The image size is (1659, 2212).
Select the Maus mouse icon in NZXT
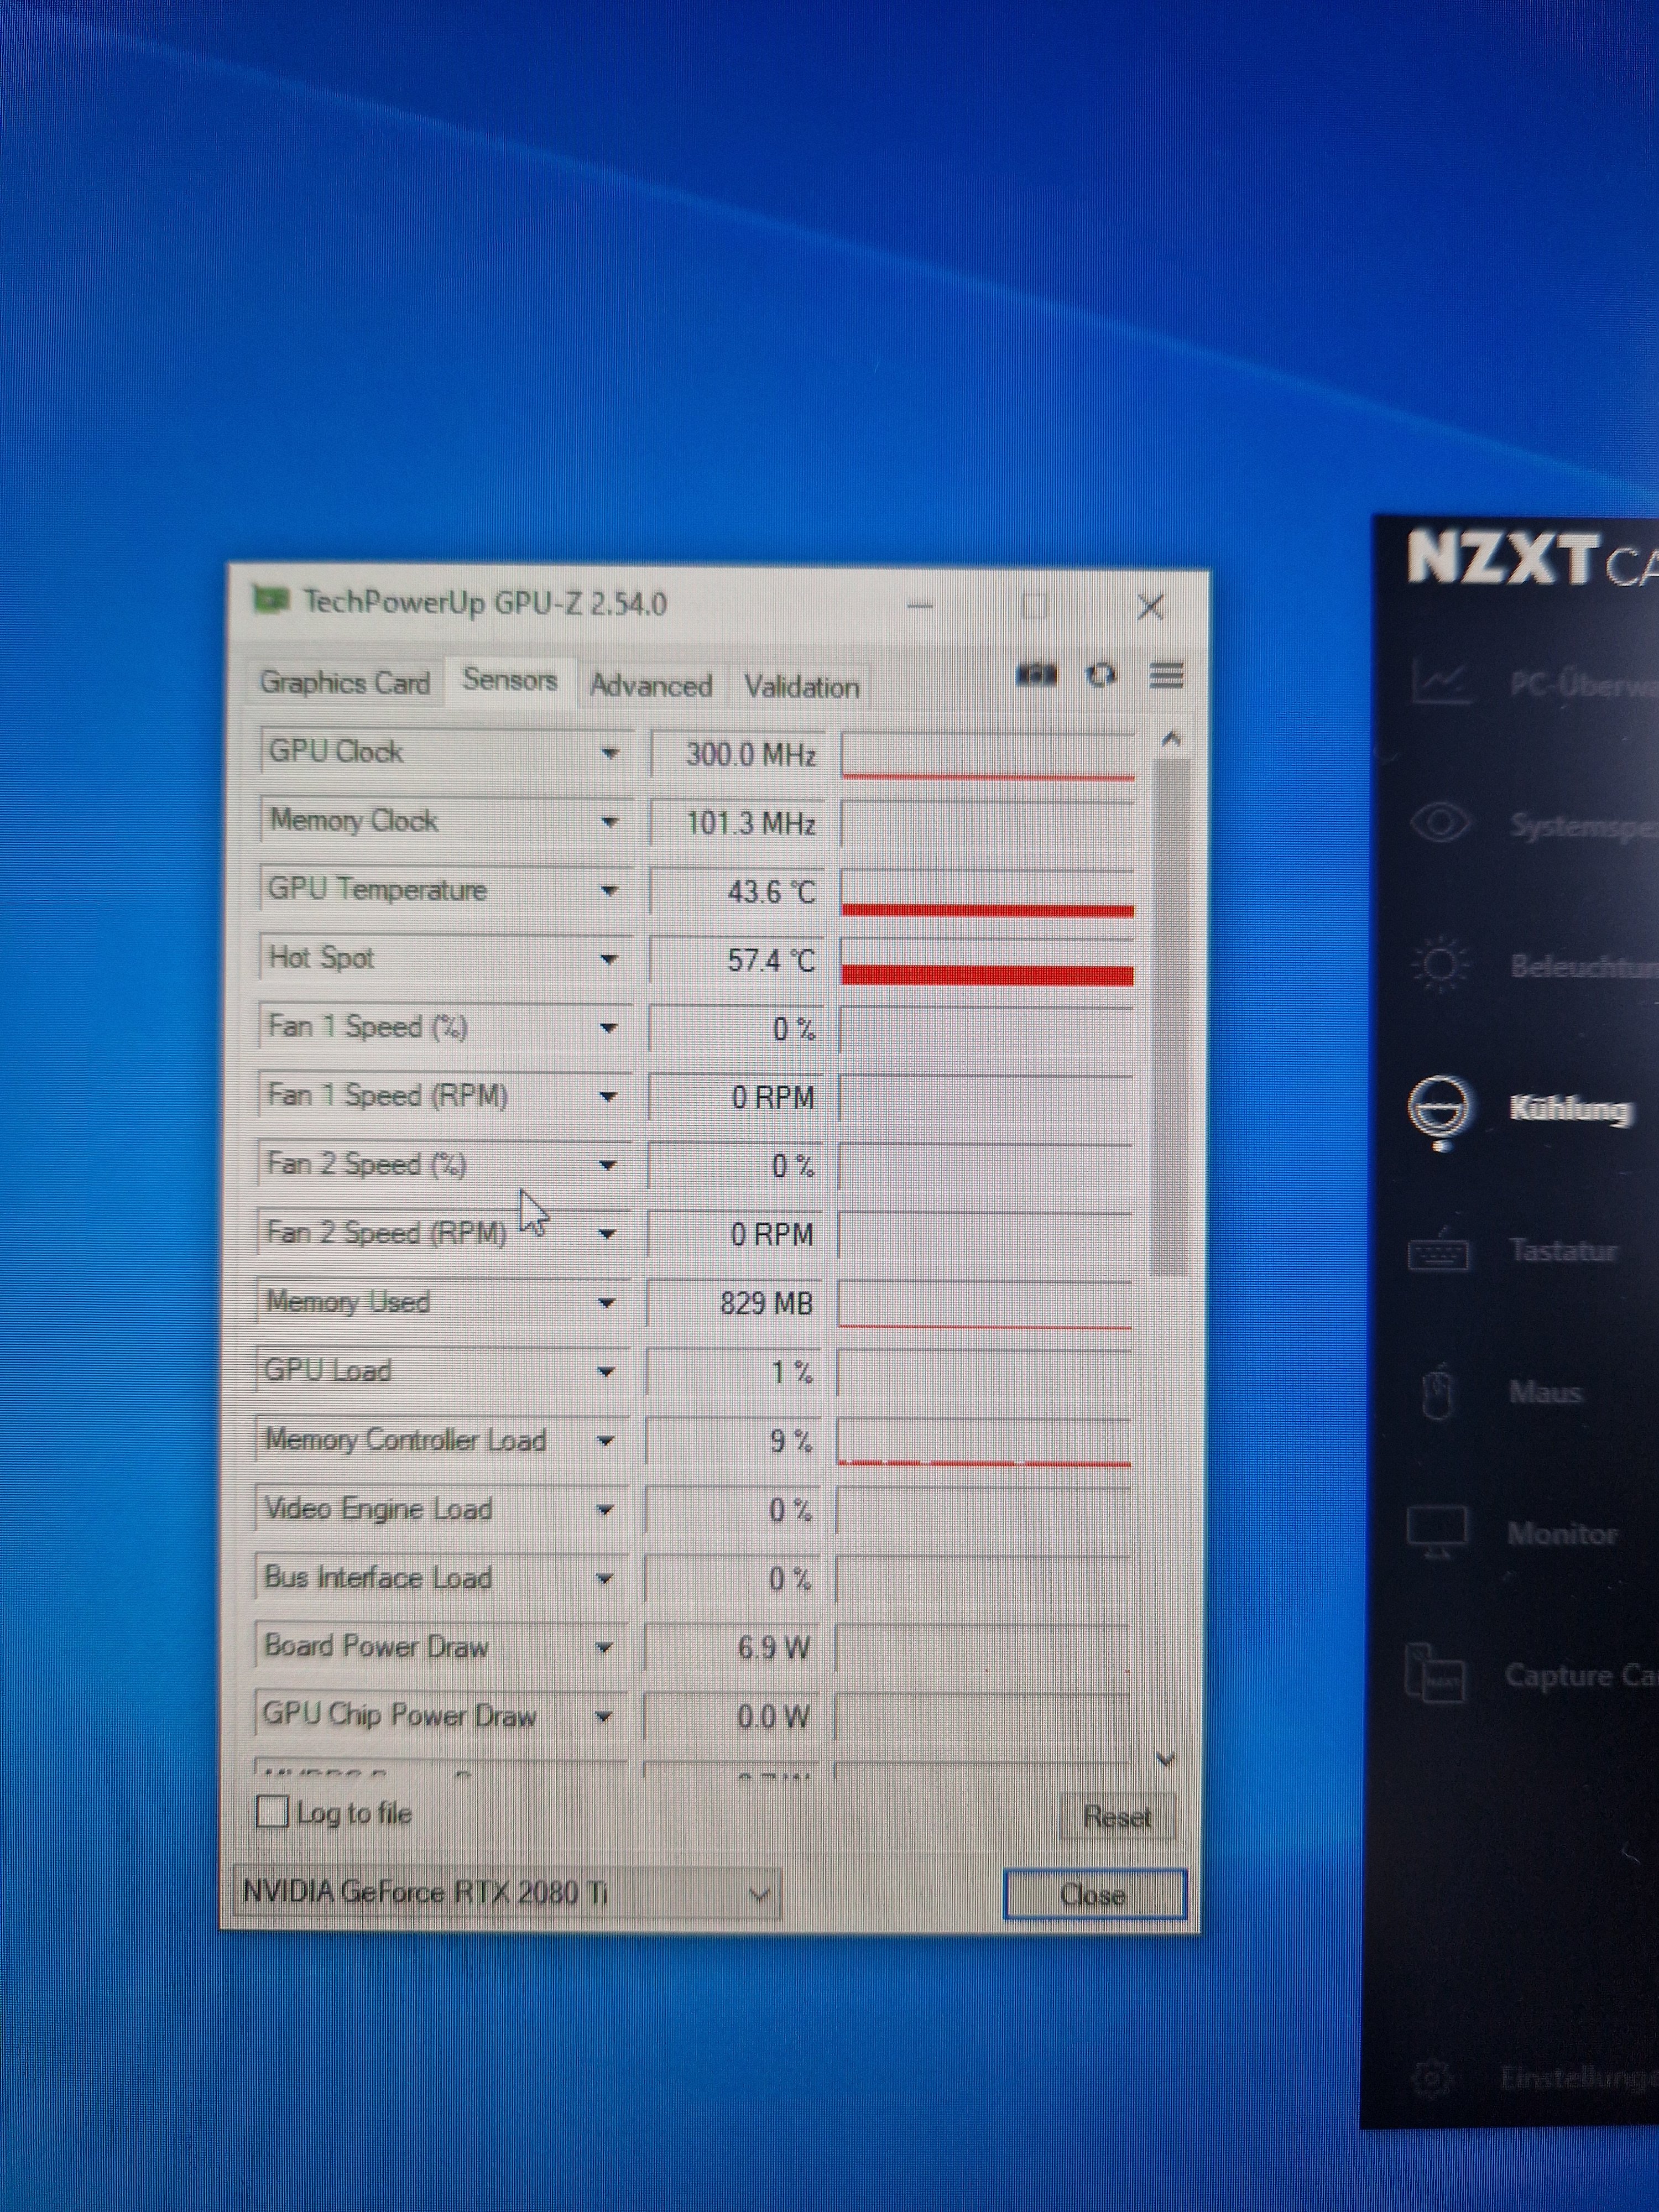[1438, 1393]
